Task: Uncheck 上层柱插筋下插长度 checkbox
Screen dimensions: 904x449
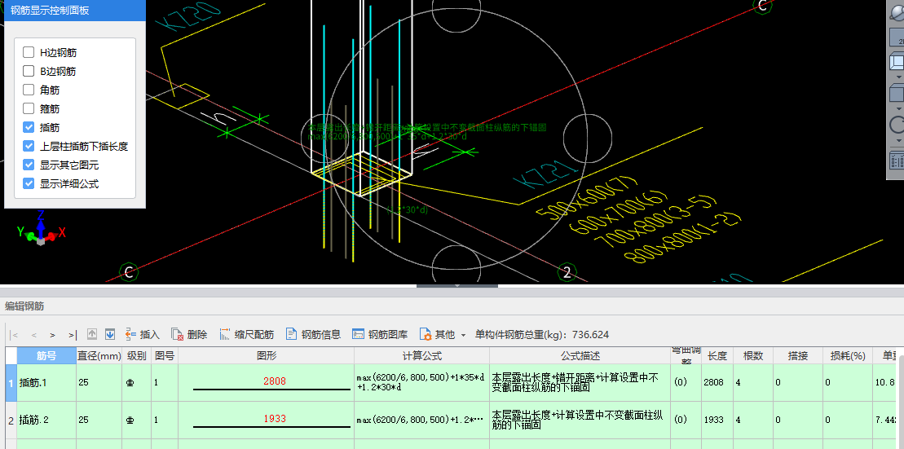Action: click(x=29, y=146)
